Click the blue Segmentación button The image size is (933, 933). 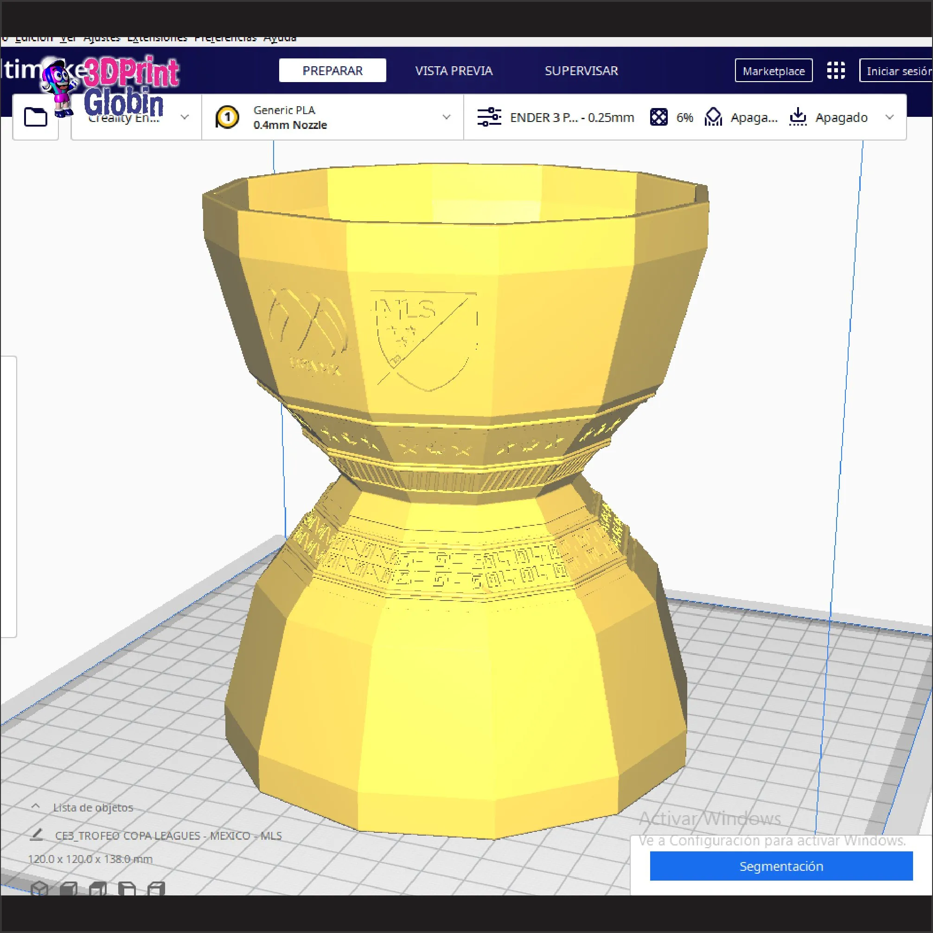[x=781, y=866]
